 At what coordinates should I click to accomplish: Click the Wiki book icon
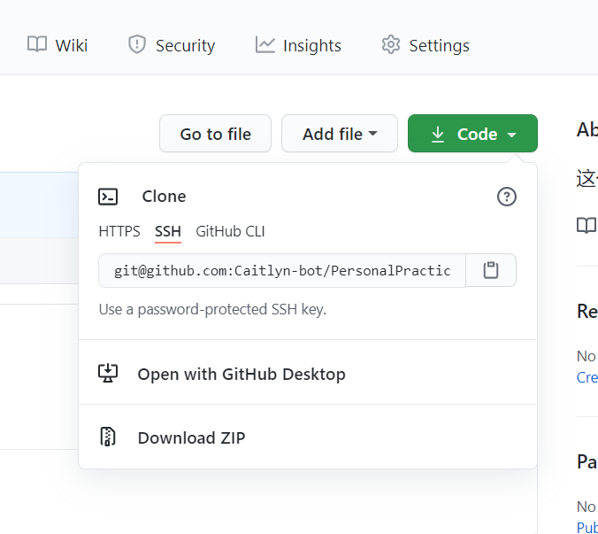pyautogui.click(x=37, y=44)
